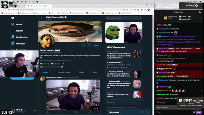Open the profile more options circle button

click(x=84, y=45)
